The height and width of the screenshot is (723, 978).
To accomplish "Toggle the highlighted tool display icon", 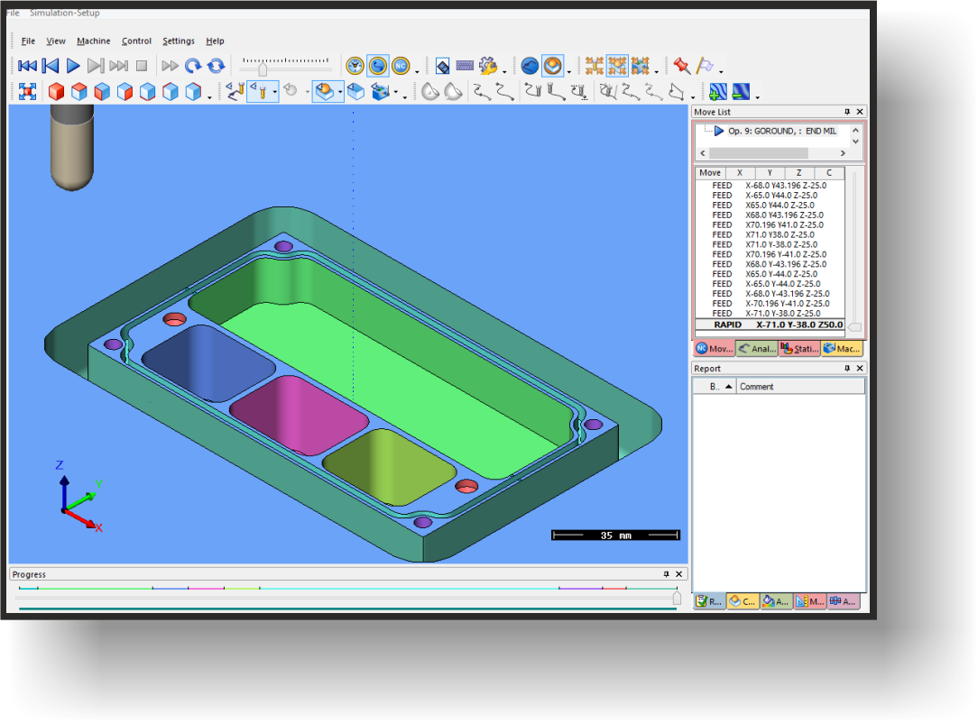I will (x=263, y=91).
